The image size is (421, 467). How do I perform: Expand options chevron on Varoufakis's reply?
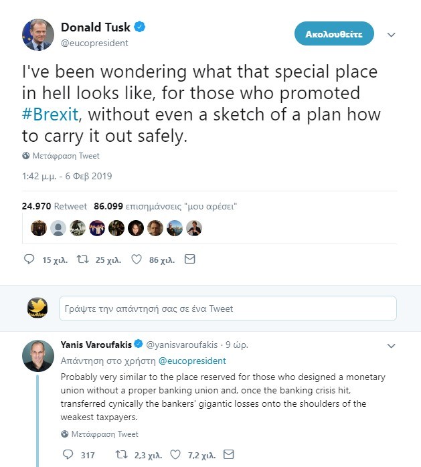coord(392,346)
